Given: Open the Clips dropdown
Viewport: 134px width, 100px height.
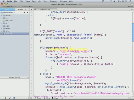Looking at the screenshot, I should pos(56,98).
